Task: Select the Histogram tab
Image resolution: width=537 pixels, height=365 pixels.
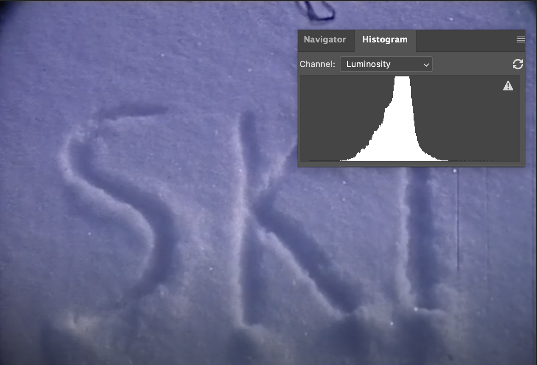Action: (385, 40)
